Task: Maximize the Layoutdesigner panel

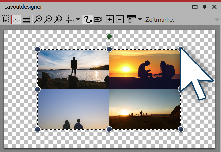Action: (195, 7)
